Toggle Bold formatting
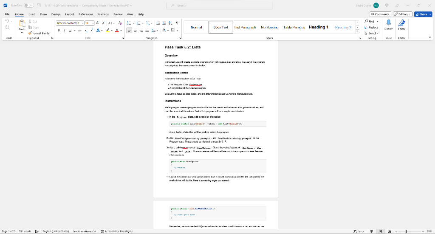The image size is (435, 234). point(59,31)
